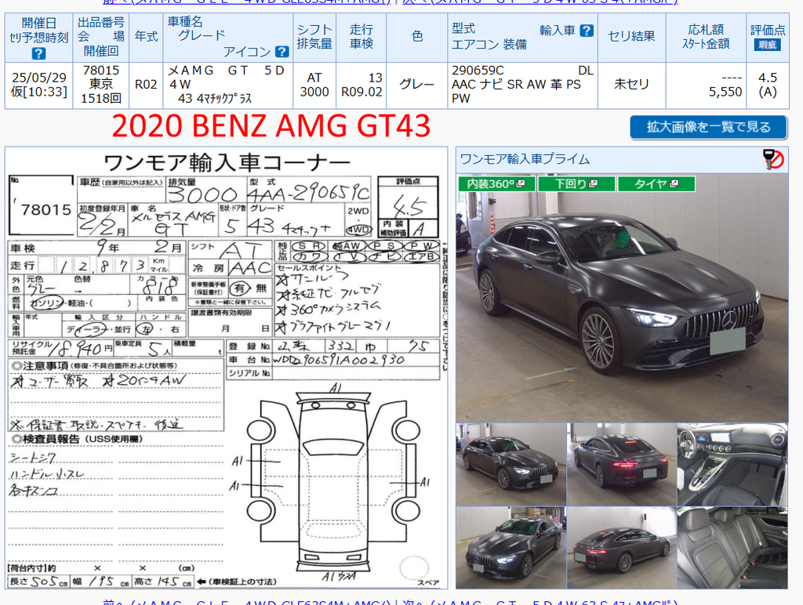The height and width of the screenshot is (605, 803).
Task: Open the dashboard interior thumbnail
Action: point(732,464)
